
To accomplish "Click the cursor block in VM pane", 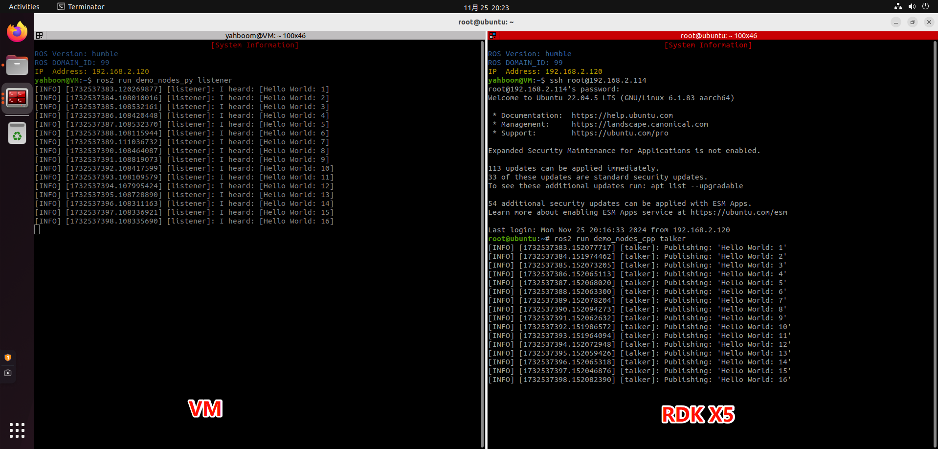I will click(x=37, y=230).
